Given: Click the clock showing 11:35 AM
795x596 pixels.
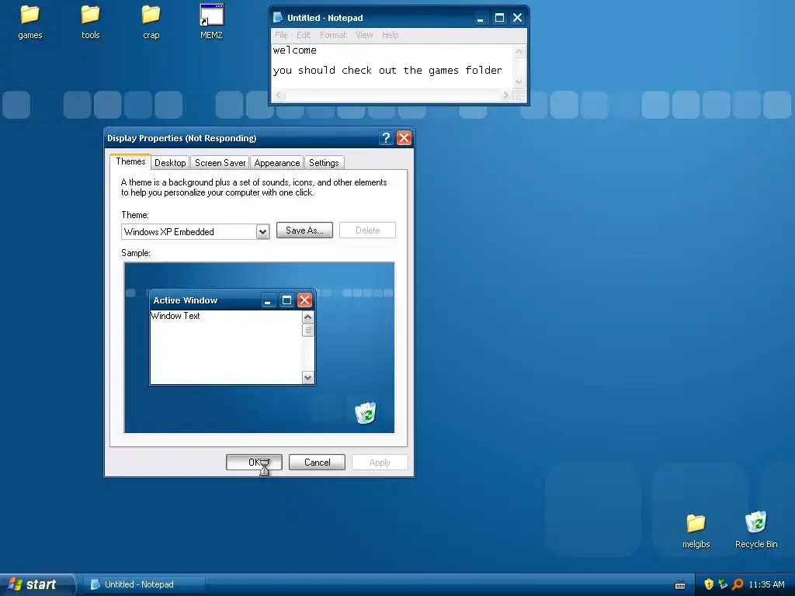Looking at the screenshot, I should click(766, 584).
